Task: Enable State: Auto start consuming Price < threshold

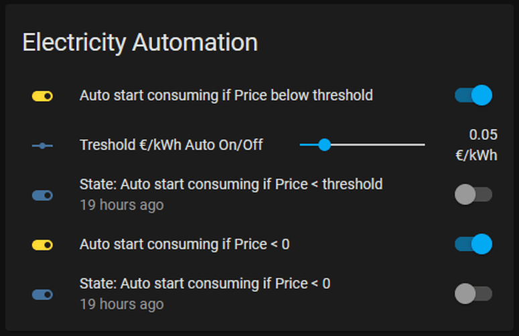Action: [x=473, y=195]
